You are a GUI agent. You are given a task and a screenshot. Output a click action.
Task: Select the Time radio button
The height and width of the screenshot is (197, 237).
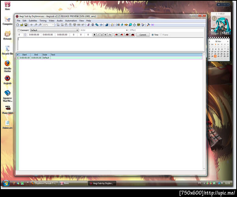(x=152, y=35)
